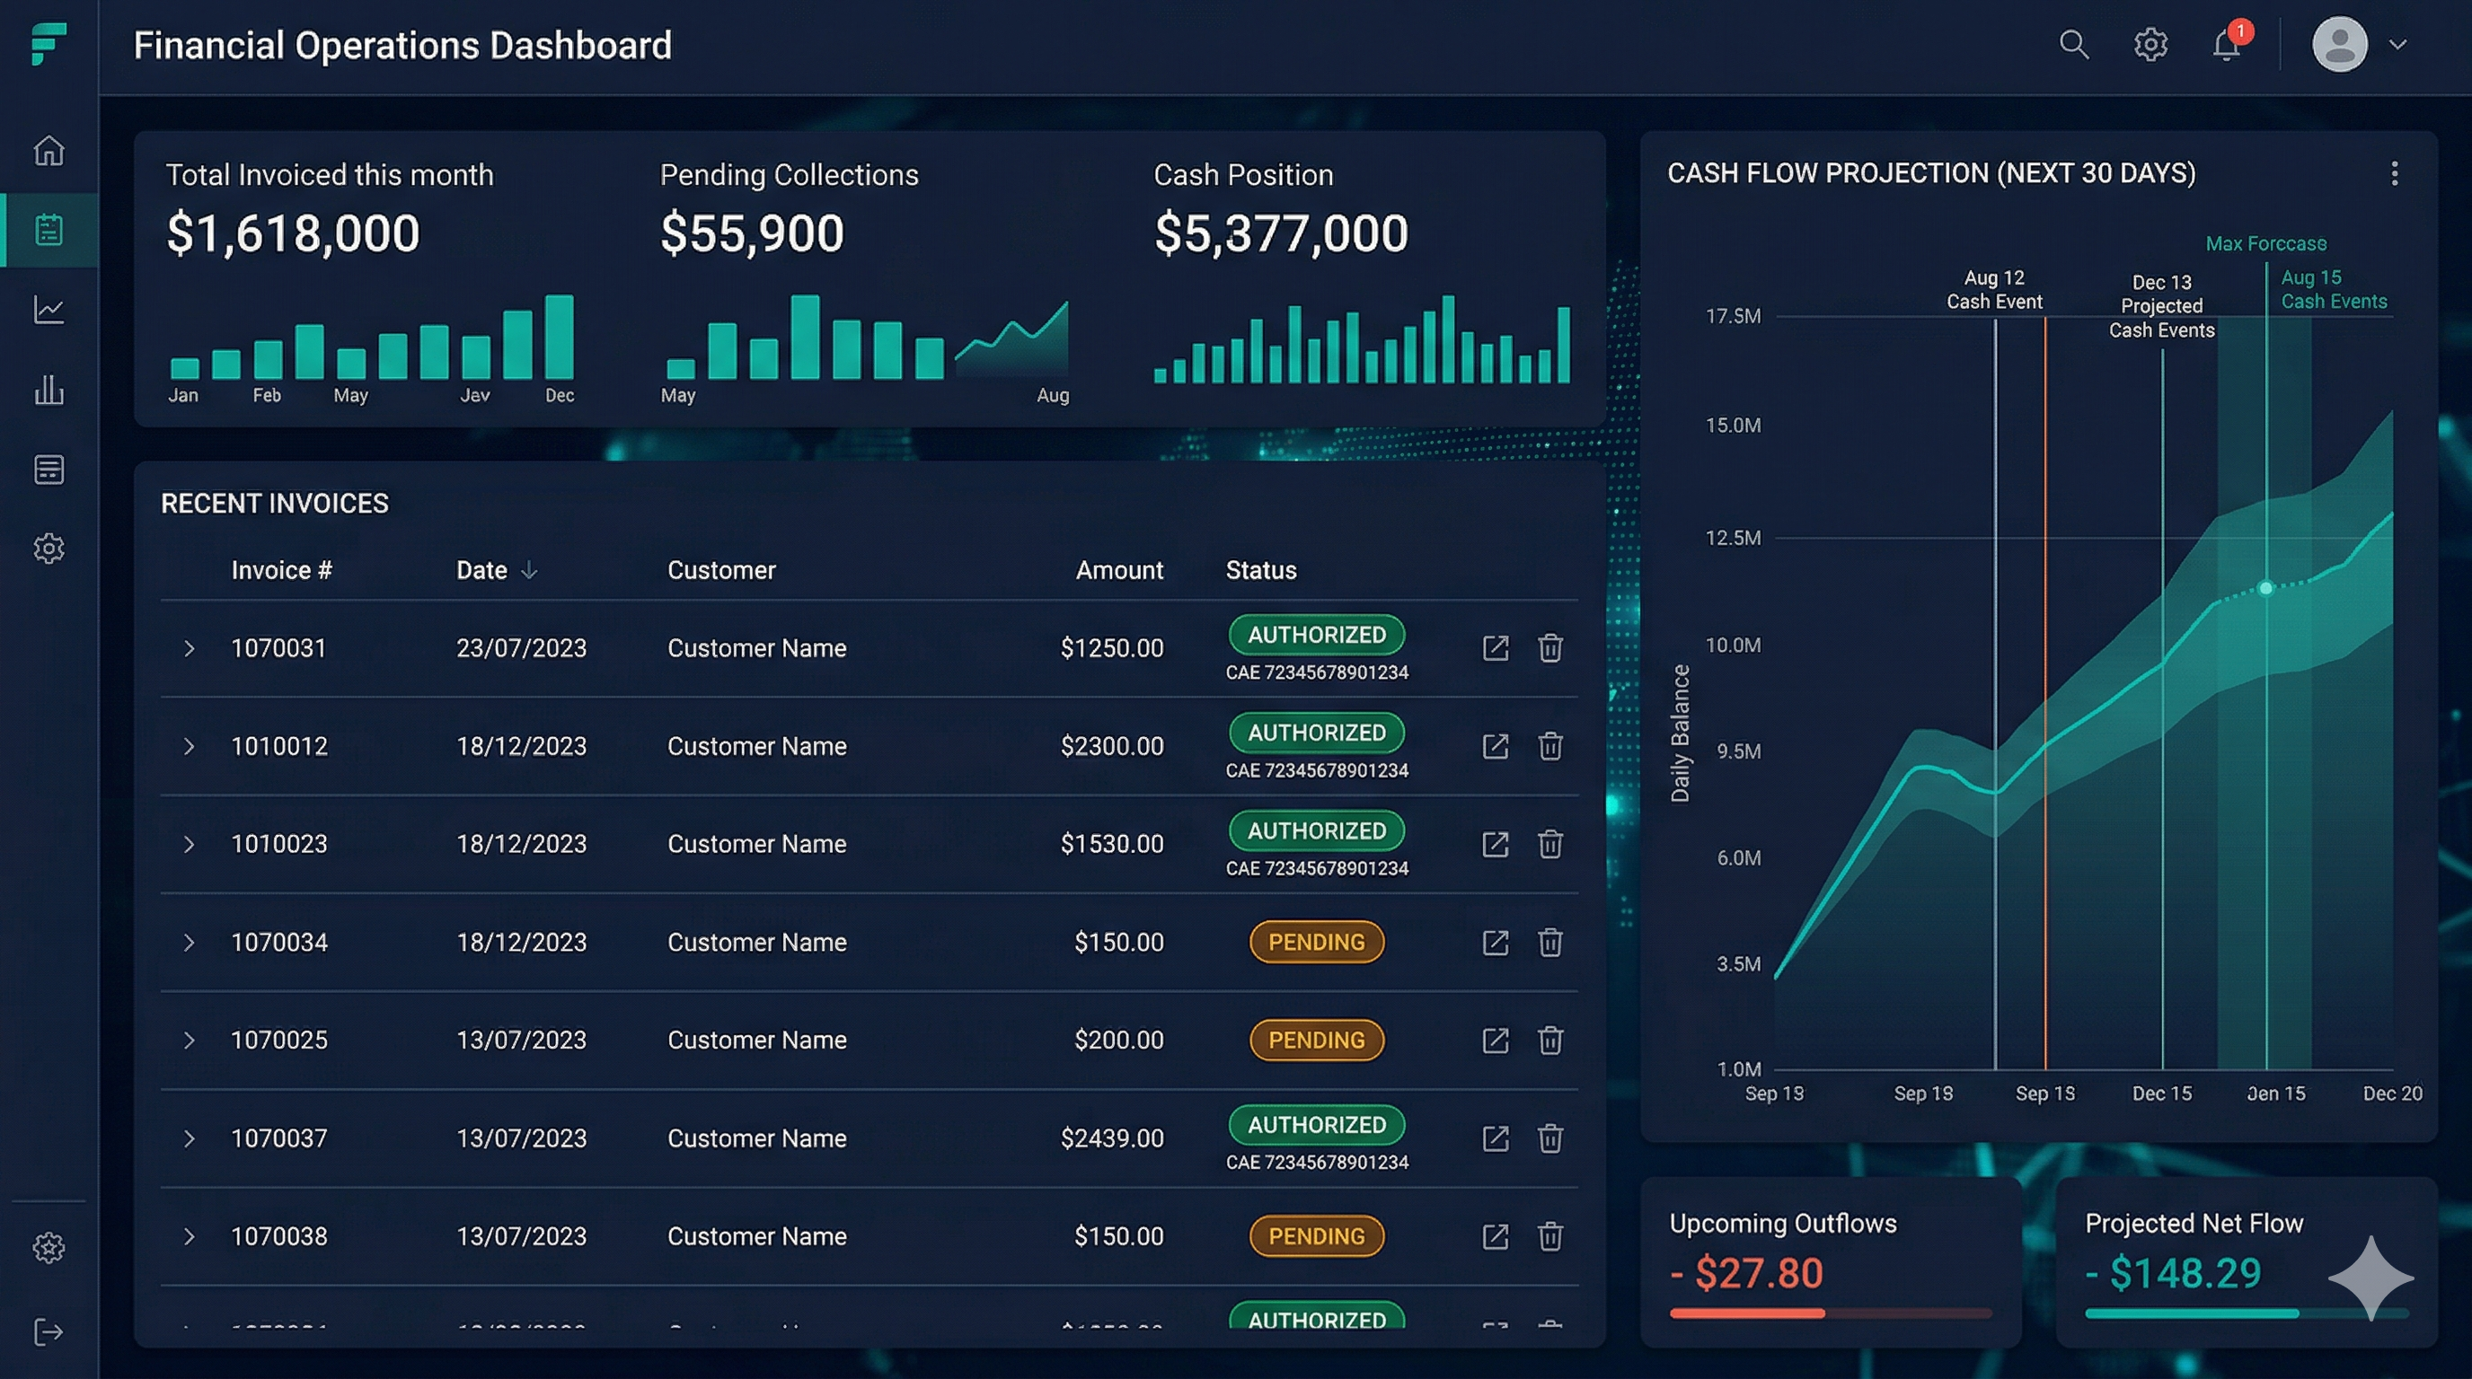This screenshot has height=1379, width=2472.
Task: Click the trash icon for invoice 1070034
Action: point(1551,943)
